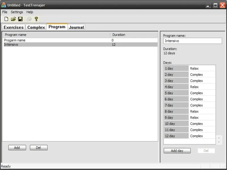Select the '6 day' row cell
This screenshot has height=170, width=227.
(176, 99)
